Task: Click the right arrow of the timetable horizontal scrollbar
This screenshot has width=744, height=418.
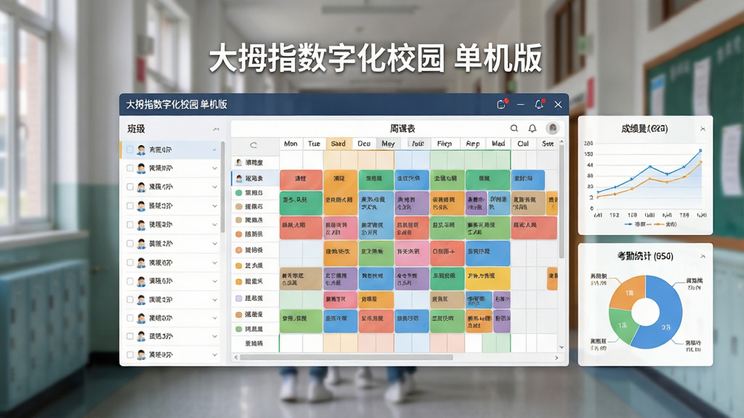Action: pos(557,358)
